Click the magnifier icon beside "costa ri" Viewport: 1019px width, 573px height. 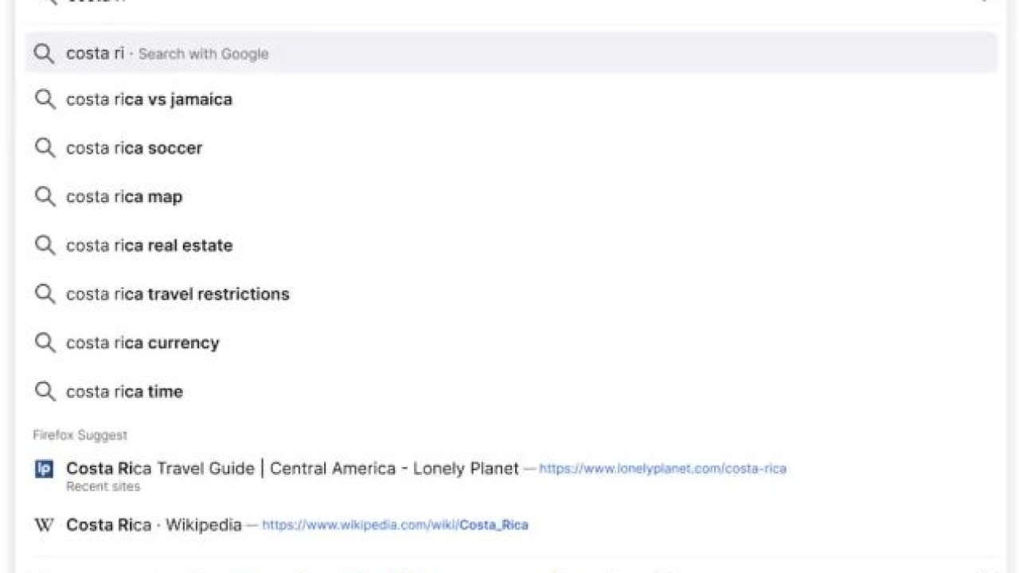45,53
